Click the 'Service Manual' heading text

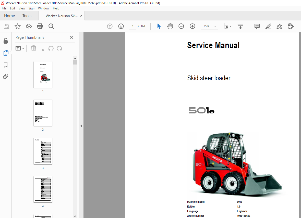(213, 45)
